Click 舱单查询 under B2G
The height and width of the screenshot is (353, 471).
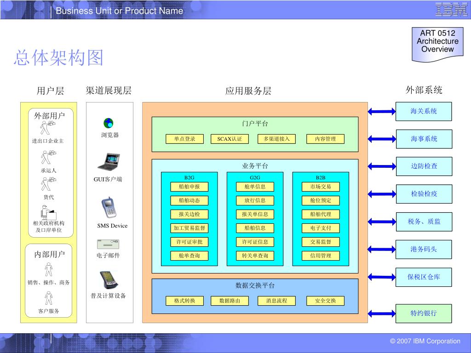click(189, 256)
